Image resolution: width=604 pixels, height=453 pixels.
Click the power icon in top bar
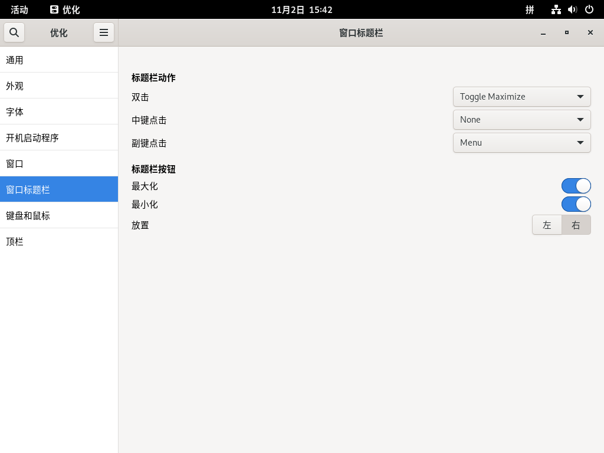[x=589, y=9]
